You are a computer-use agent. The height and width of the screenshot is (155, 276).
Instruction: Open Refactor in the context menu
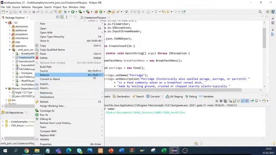pos(69,75)
